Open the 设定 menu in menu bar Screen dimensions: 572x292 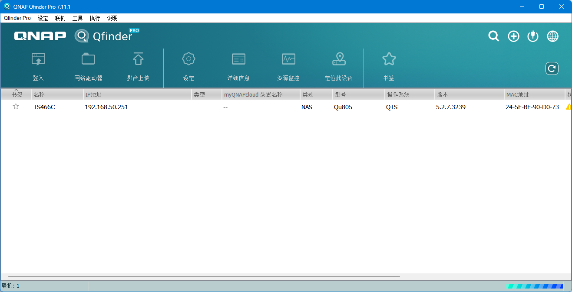(43, 18)
